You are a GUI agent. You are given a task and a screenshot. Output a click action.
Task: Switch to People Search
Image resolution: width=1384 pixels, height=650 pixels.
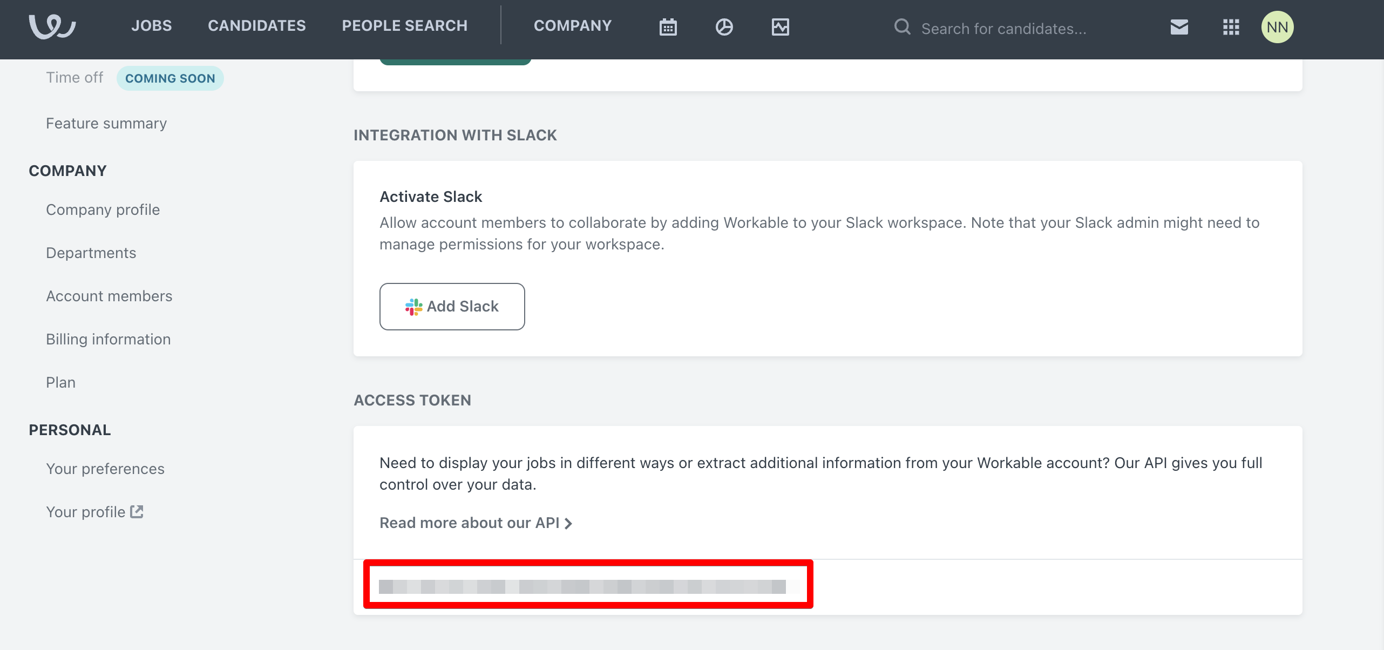coord(404,25)
